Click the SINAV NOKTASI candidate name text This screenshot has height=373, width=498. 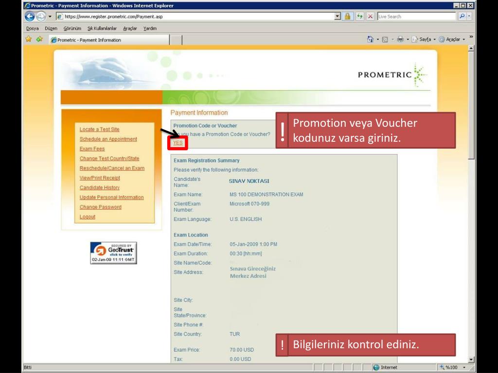[x=249, y=181]
